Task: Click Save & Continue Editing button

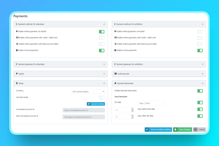Action: 158,129
